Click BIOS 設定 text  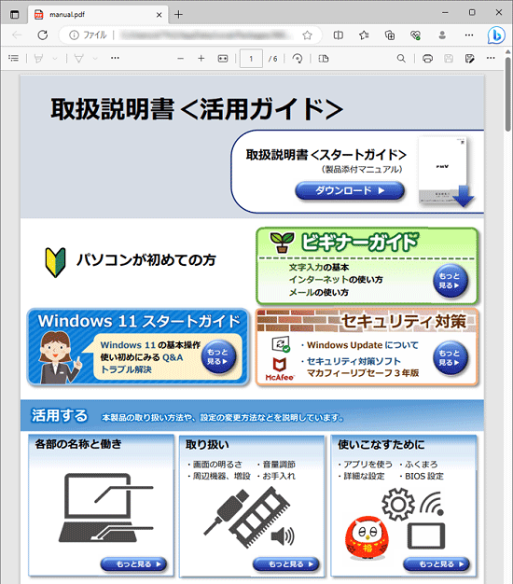(424, 477)
